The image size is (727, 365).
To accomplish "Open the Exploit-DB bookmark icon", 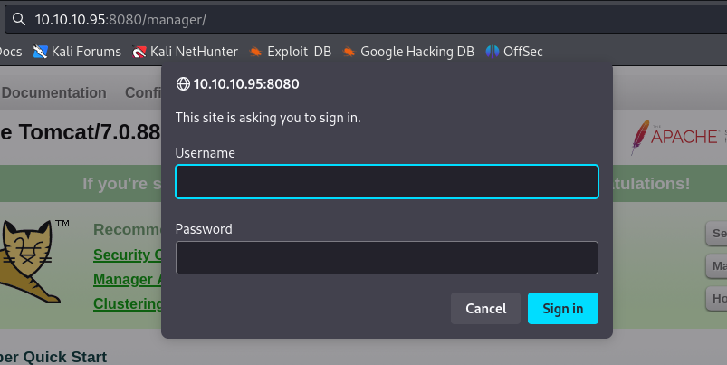I will pos(255,52).
